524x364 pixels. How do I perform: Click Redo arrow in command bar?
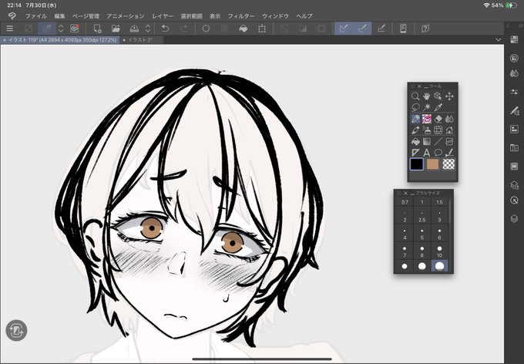click(x=184, y=29)
